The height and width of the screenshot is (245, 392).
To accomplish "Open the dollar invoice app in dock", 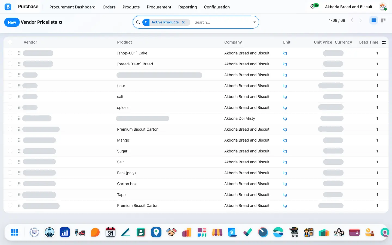I will pyautogui.click(x=232, y=232).
